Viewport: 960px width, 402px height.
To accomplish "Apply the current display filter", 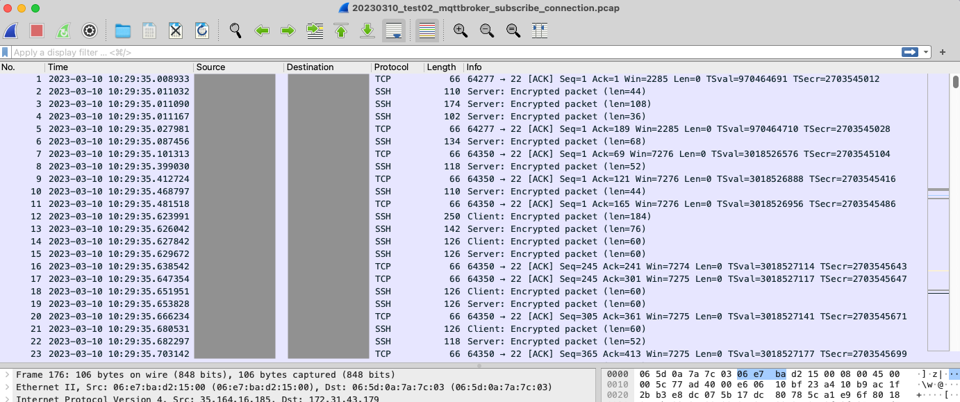I will 911,52.
